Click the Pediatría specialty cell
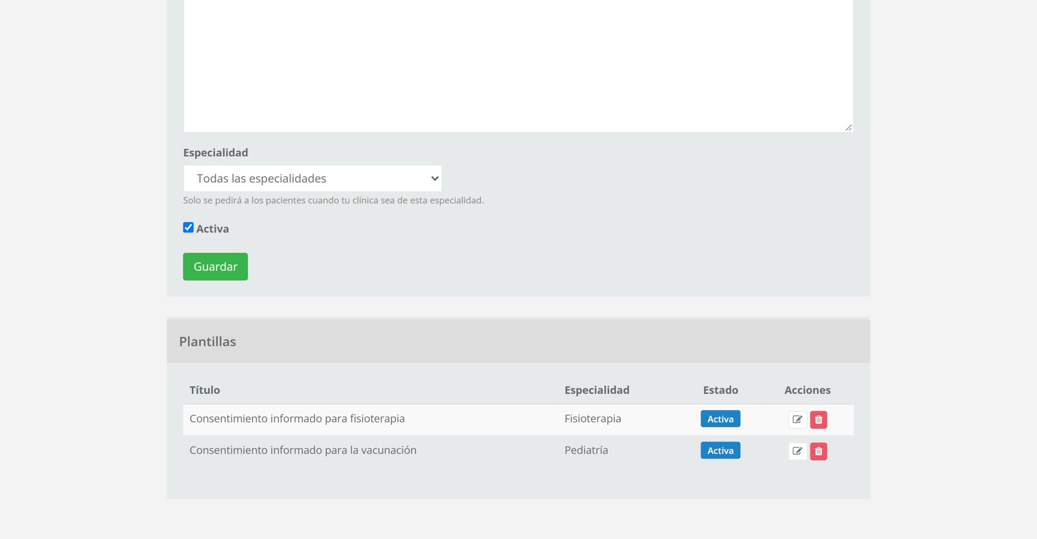Viewport: 1037px width, 539px height. click(586, 450)
